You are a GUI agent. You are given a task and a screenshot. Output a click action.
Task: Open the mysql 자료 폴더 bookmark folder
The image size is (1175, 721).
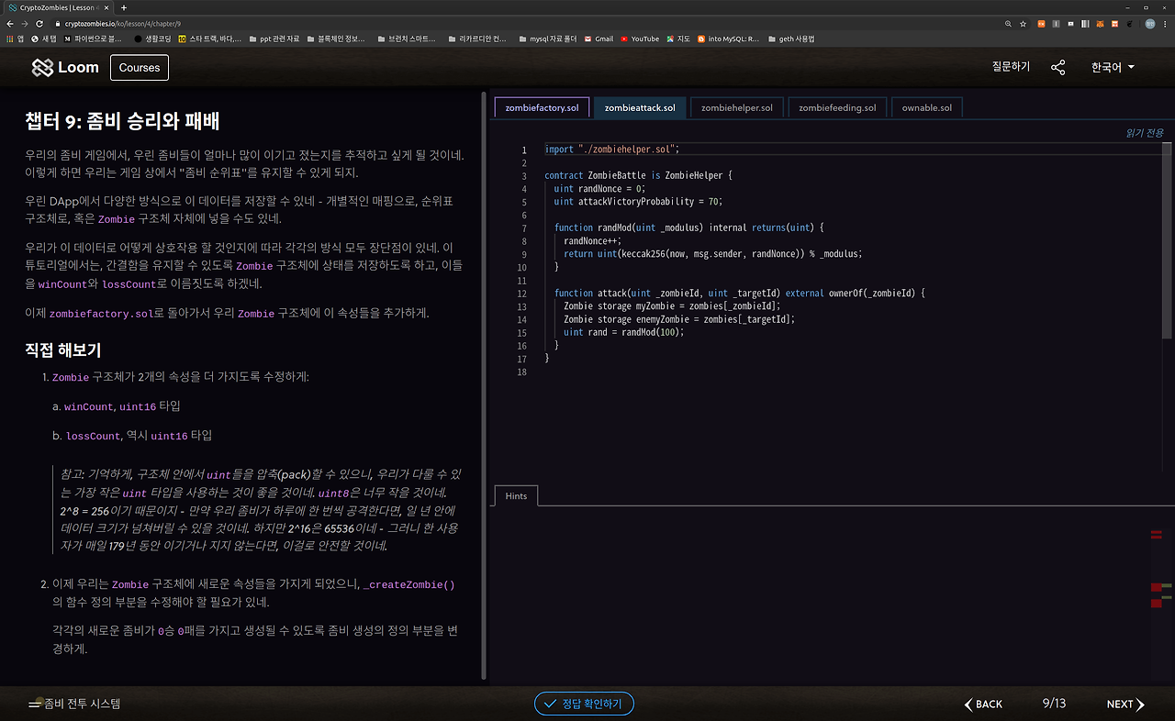(548, 39)
